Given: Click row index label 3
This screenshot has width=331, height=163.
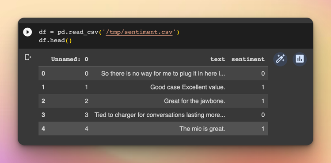Looking at the screenshot, I should (x=43, y=115).
